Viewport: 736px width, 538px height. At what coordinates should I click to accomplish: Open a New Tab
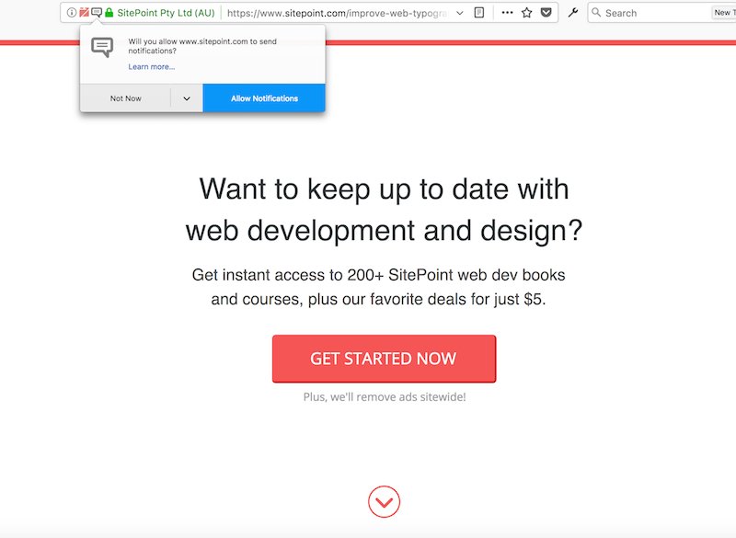coord(726,13)
